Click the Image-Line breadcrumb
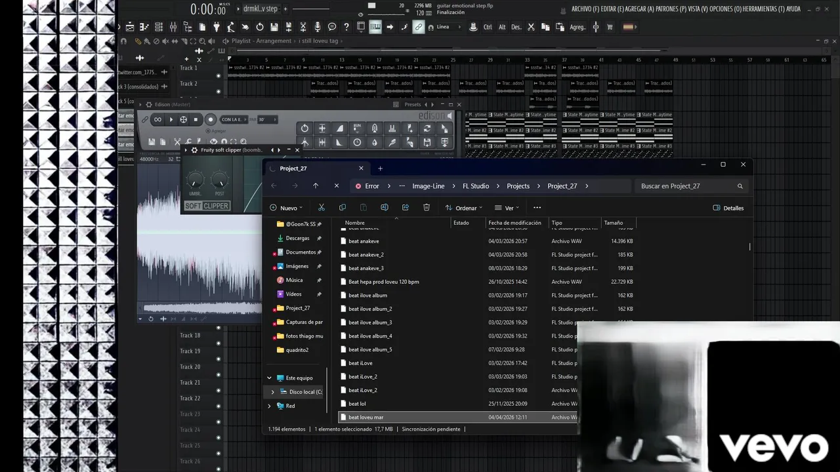 click(429, 186)
